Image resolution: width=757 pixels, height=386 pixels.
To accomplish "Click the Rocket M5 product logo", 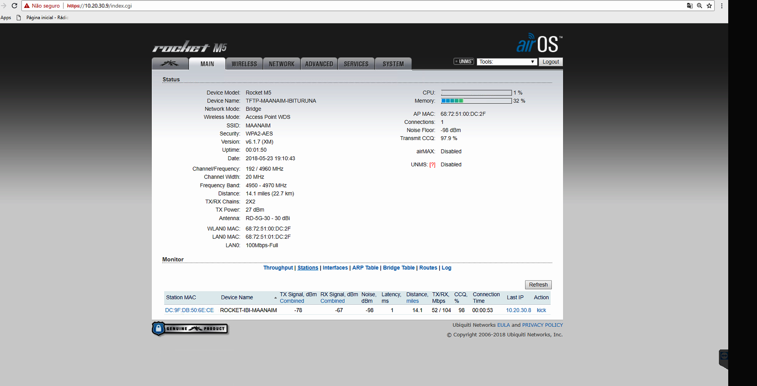I will point(190,47).
